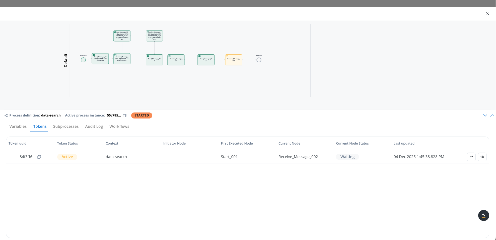Close the process instance dialog
496x240 pixels.
tap(487, 14)
